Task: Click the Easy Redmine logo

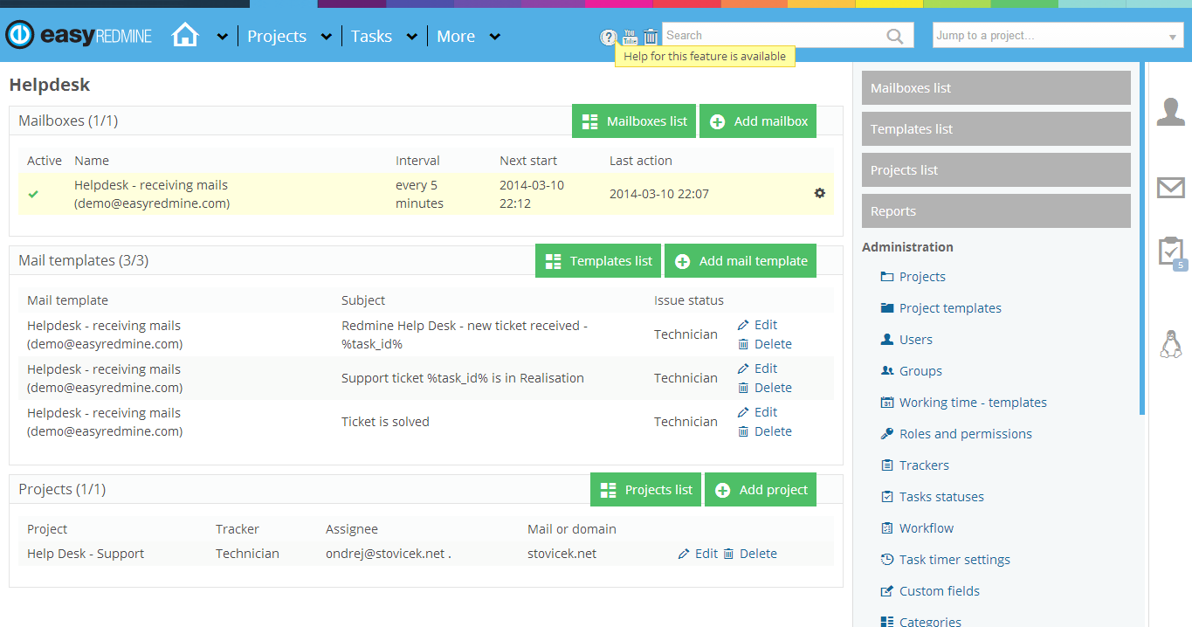Action: 79,36
